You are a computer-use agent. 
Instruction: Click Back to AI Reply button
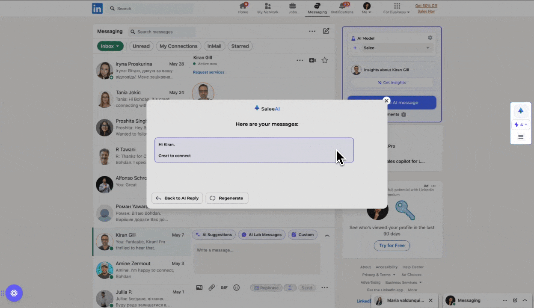(177, 198)
